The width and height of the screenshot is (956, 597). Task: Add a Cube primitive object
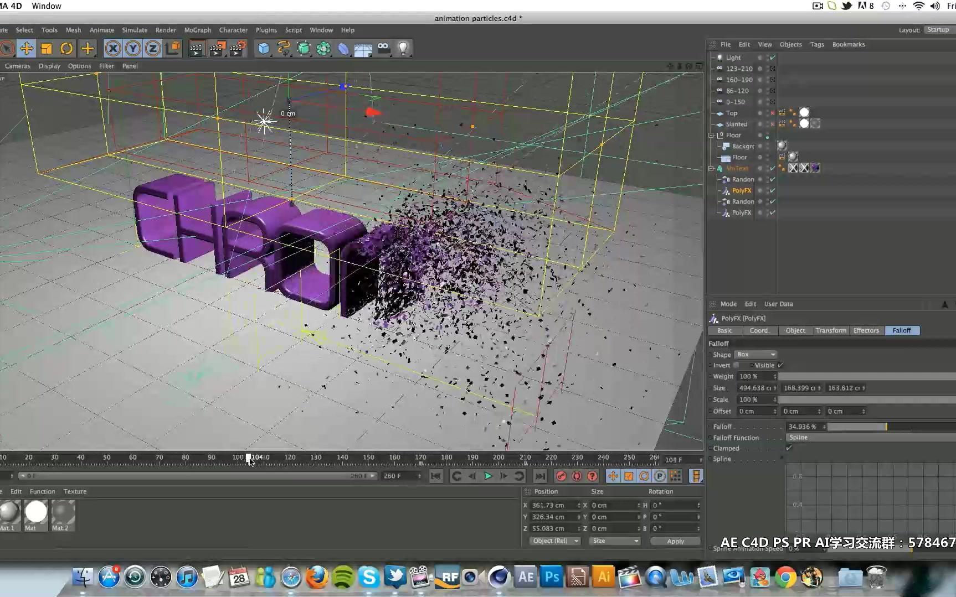[x=264, y=49]
